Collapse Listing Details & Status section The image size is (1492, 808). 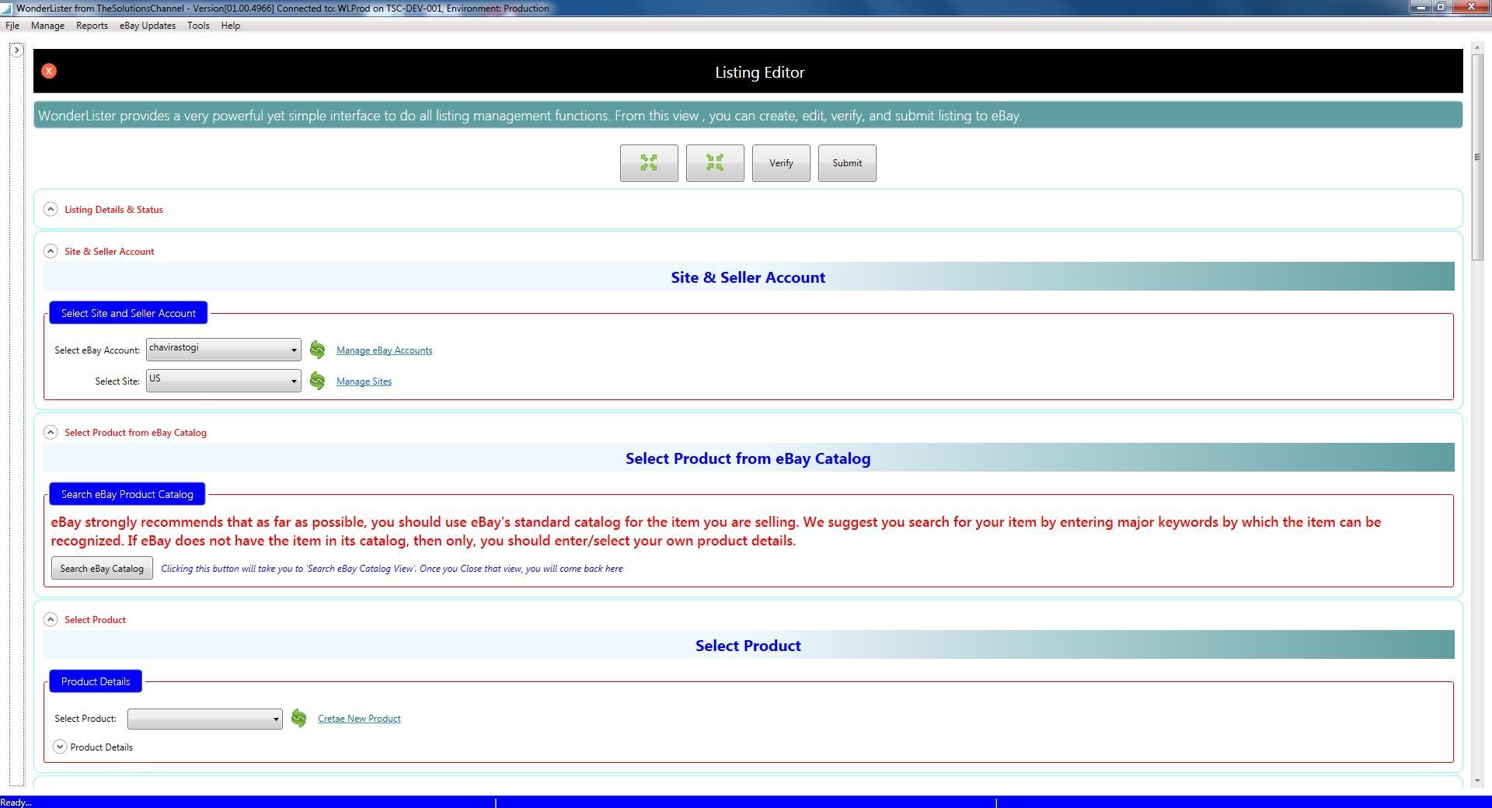click(51, 209)
